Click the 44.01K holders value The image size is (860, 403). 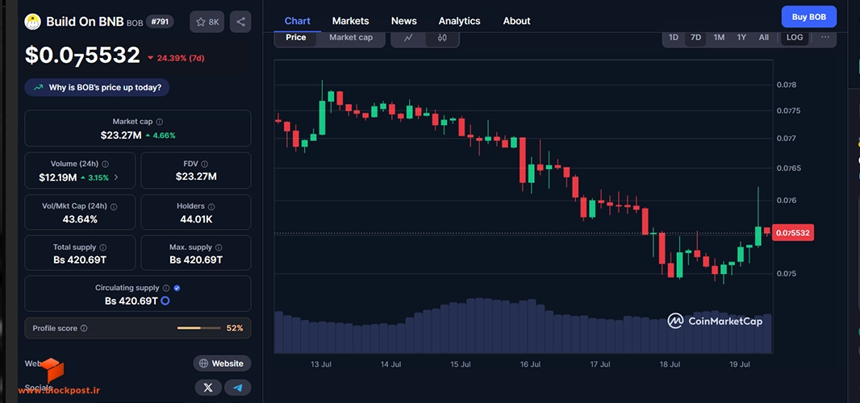(x=196, y=219)
